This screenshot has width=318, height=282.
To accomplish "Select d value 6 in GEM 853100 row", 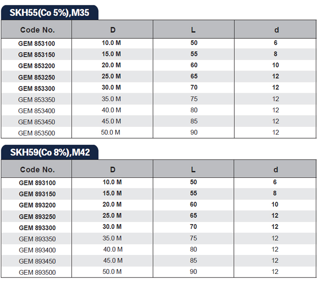I will 275,43.
